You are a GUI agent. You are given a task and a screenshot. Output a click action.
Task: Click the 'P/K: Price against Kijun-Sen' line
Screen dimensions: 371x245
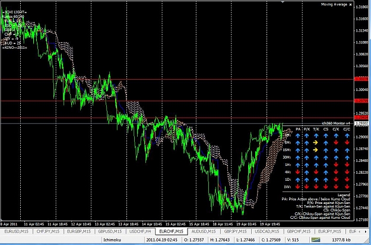328,203
